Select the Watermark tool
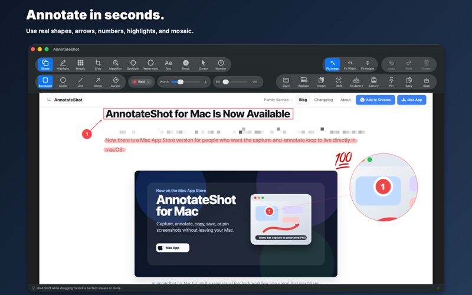The width and height of the screenshot is (472, 295). click(x=150, y=64)
